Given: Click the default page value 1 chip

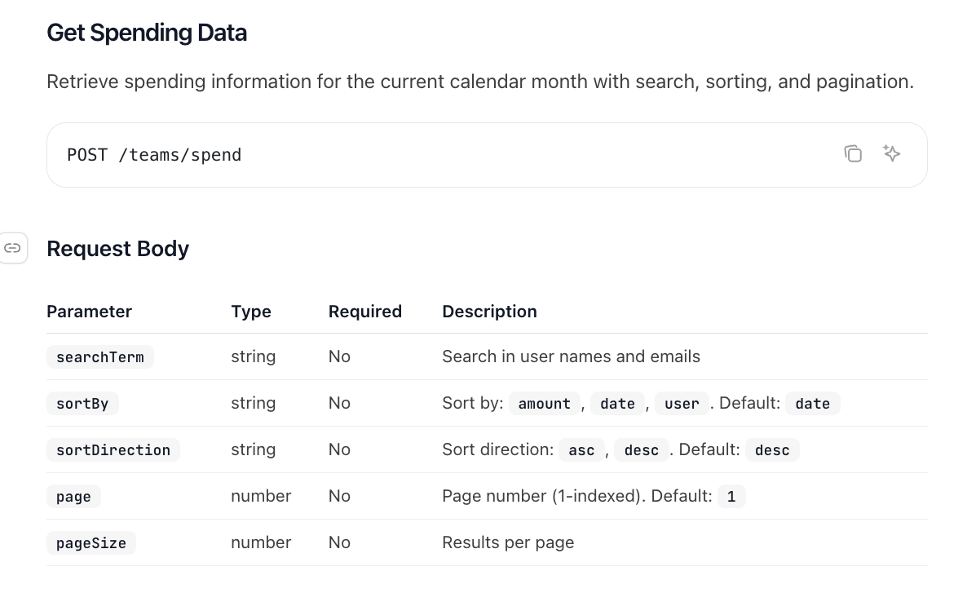Looking at the screenshot, I should 731,497.
